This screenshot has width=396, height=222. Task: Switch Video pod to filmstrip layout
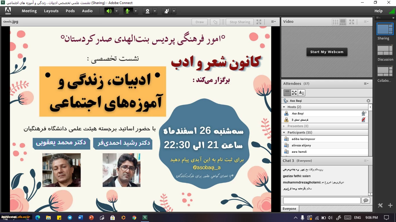(343, 22)
